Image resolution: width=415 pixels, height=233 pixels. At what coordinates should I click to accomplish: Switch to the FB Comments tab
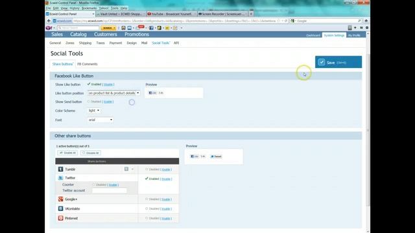[x=88, y=64]
